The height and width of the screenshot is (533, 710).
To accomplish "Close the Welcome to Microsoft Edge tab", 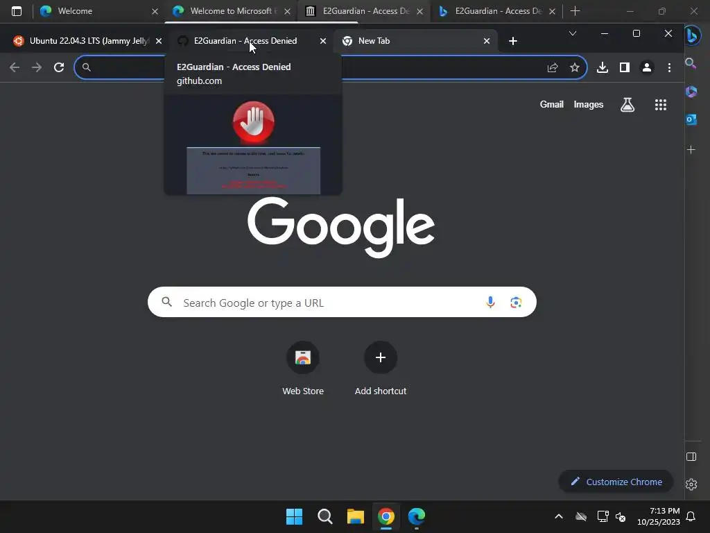I will point(287,11).
